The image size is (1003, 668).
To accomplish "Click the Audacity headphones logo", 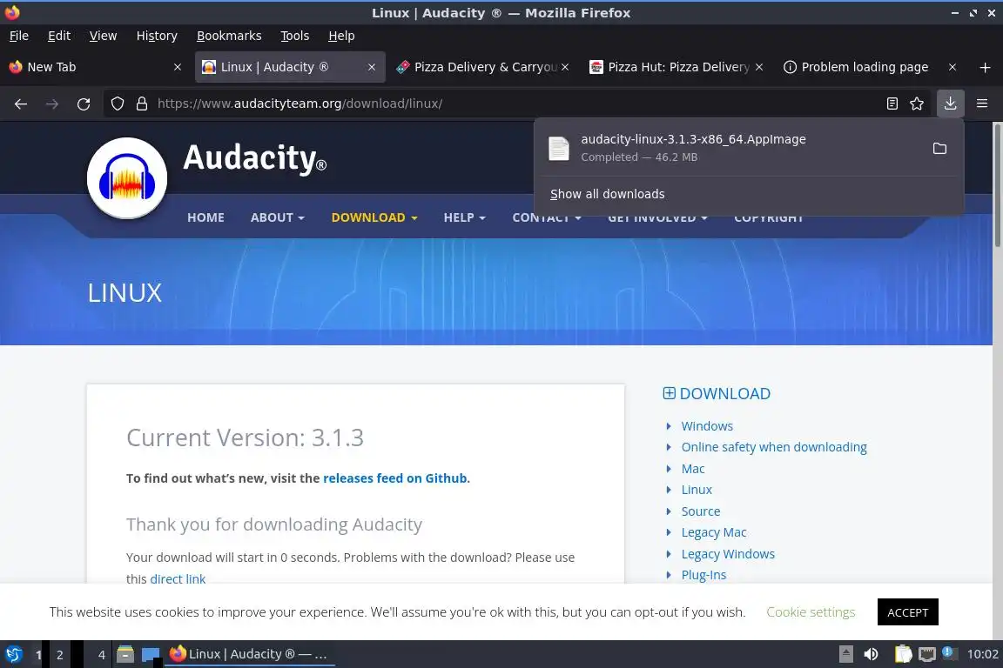I will click(126, 177).
